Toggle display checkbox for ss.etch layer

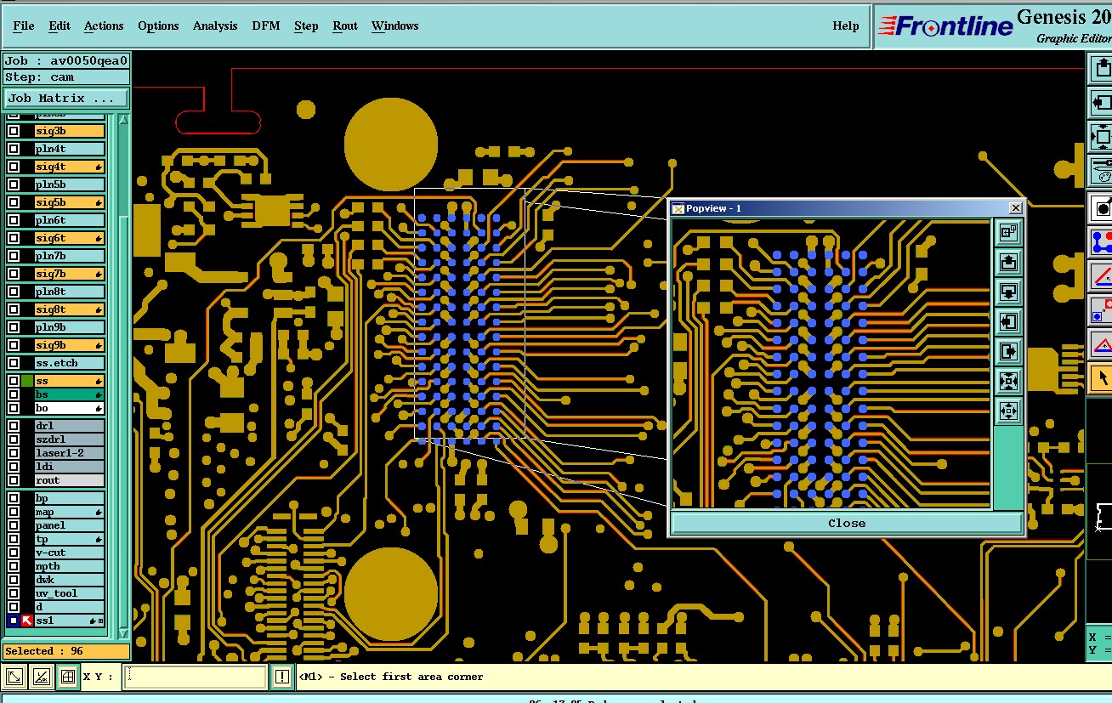point(14,363)
